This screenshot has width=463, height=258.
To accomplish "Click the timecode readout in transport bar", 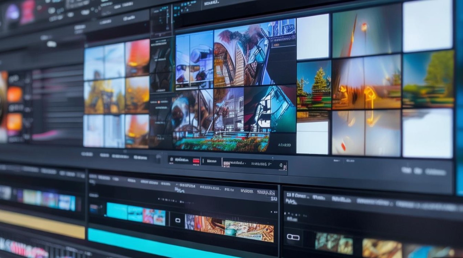I will pos(254,164).
